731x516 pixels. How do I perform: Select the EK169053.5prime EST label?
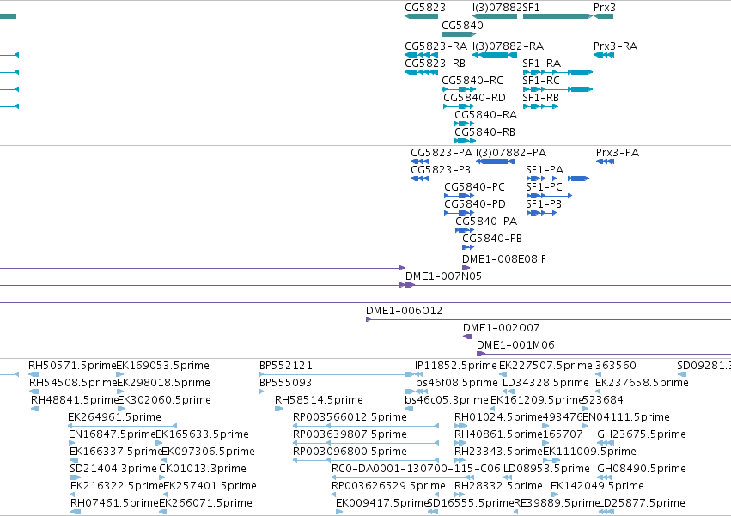point(162,366)
